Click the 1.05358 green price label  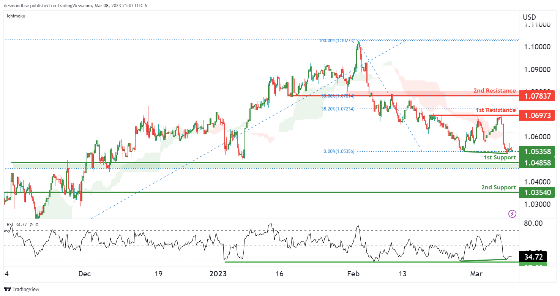536,151
